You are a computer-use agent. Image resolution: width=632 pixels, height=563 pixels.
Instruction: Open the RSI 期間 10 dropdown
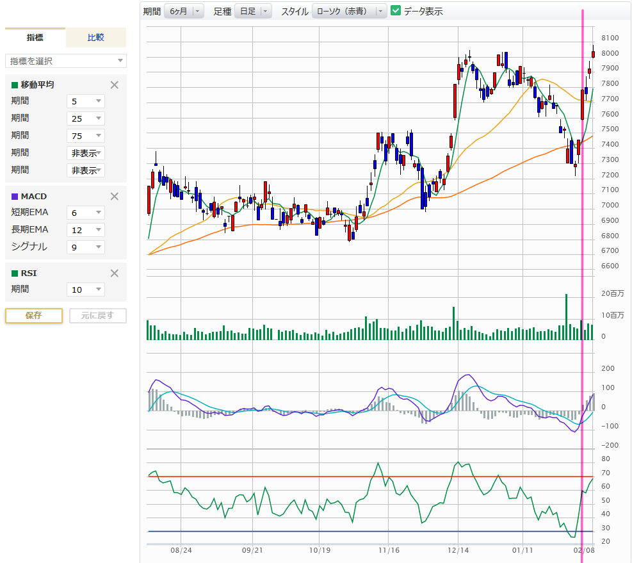click(86, 290)
